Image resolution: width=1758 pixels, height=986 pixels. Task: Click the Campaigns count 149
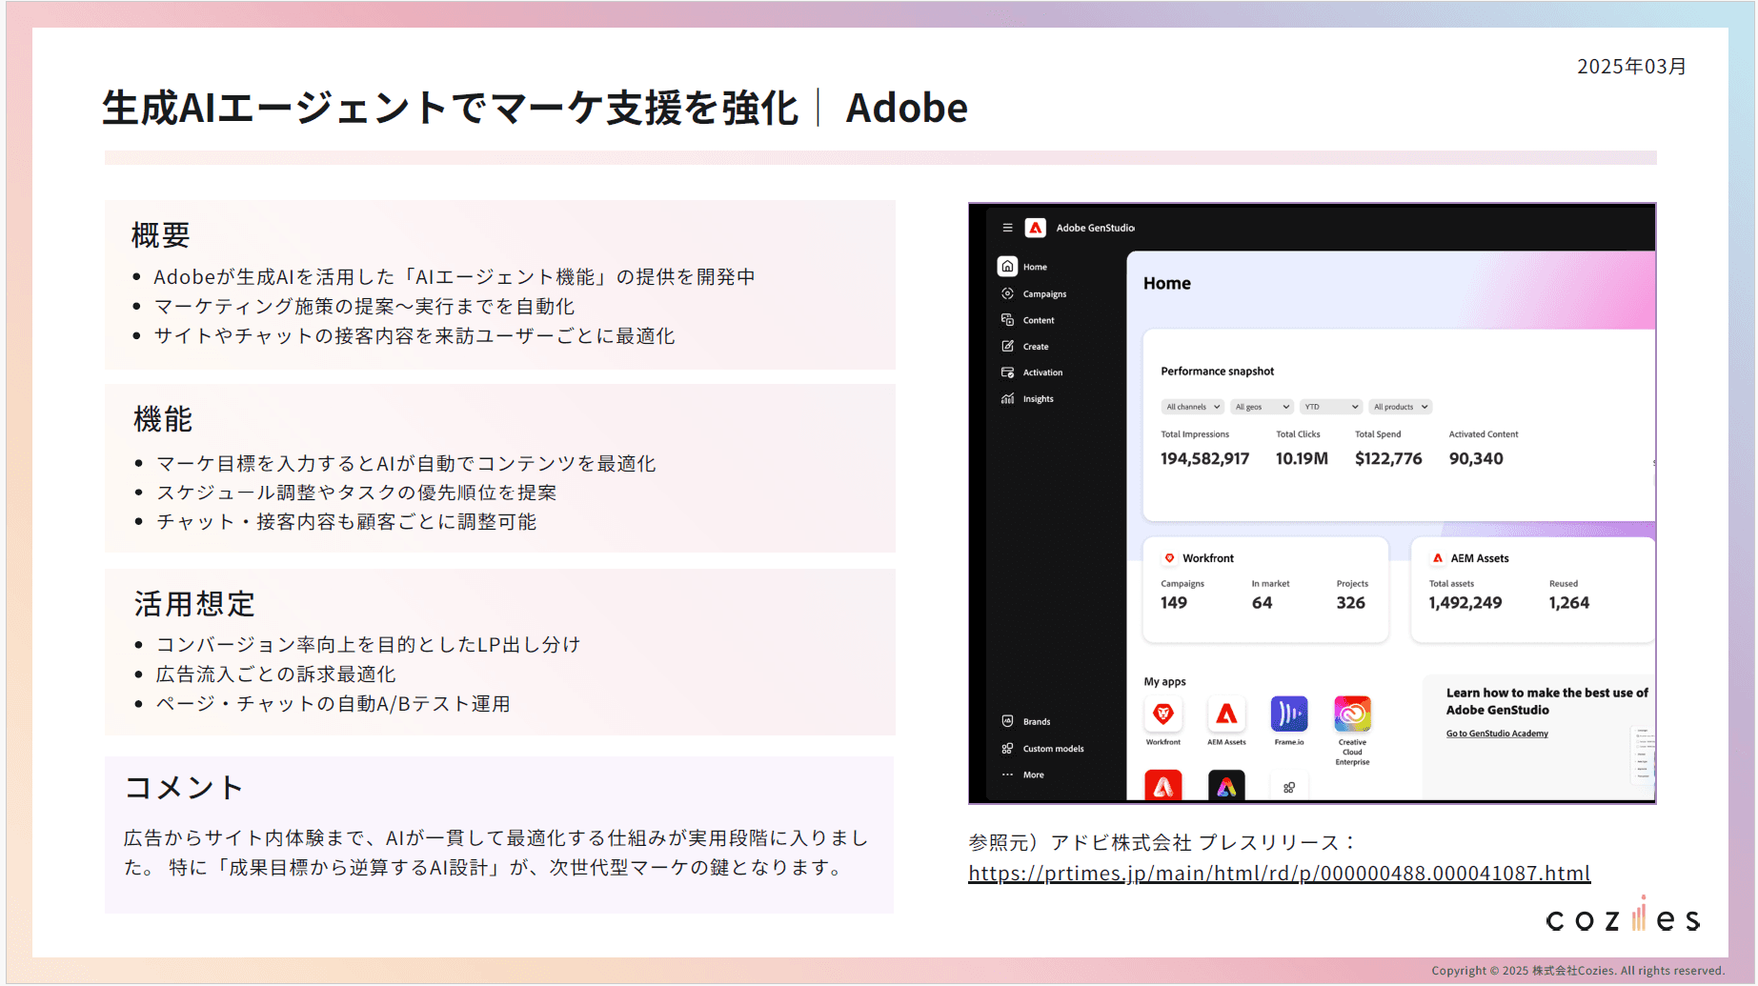click(1174, 603)
